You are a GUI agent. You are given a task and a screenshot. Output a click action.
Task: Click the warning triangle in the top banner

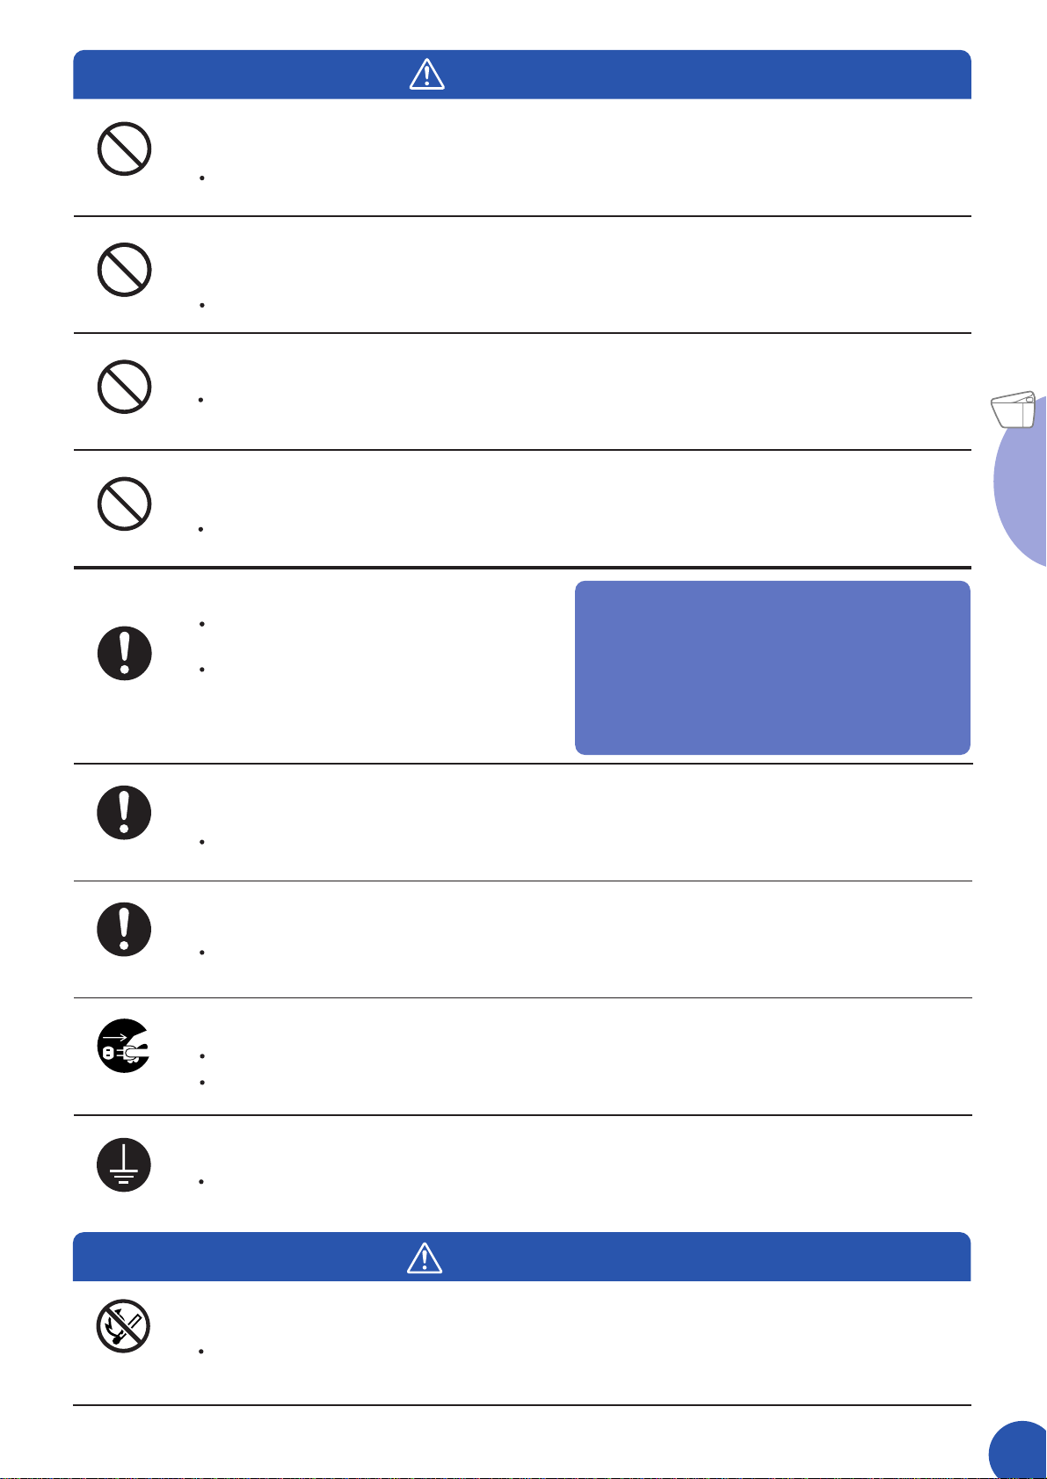tap(427, 75)
